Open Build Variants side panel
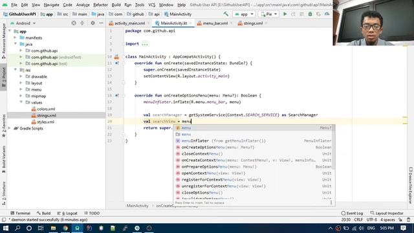 (4, 159)
